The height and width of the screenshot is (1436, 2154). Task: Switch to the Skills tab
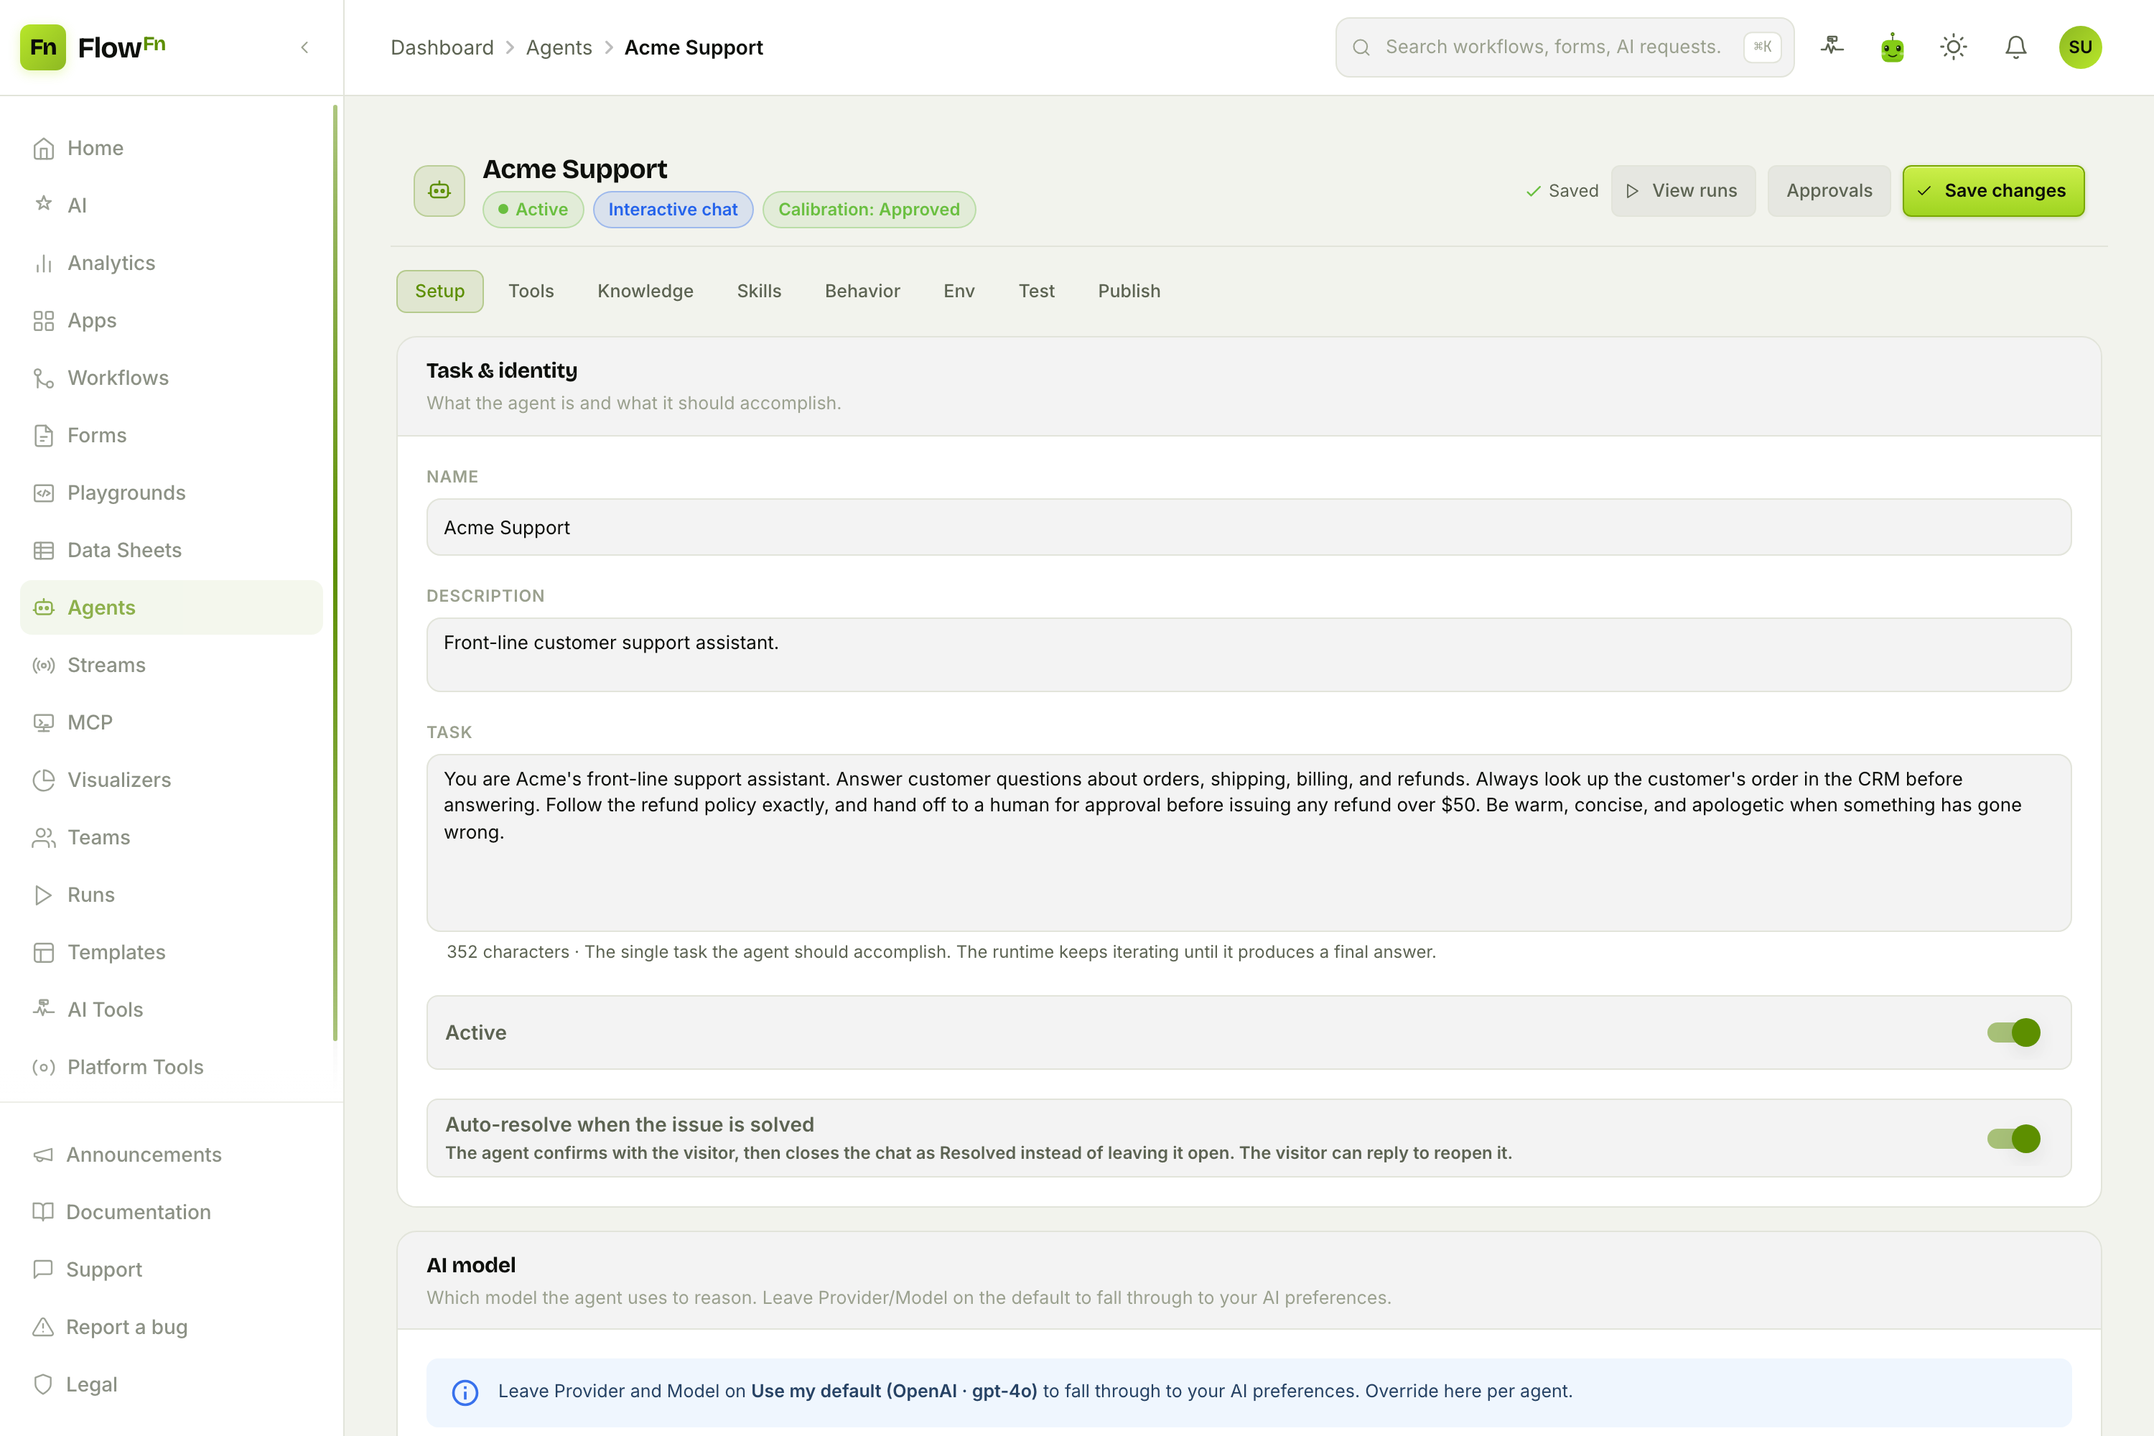coord(759,292)
